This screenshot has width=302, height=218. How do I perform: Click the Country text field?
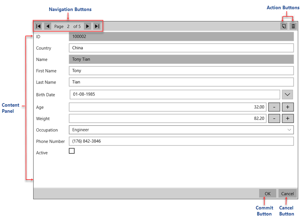(181, 48)
